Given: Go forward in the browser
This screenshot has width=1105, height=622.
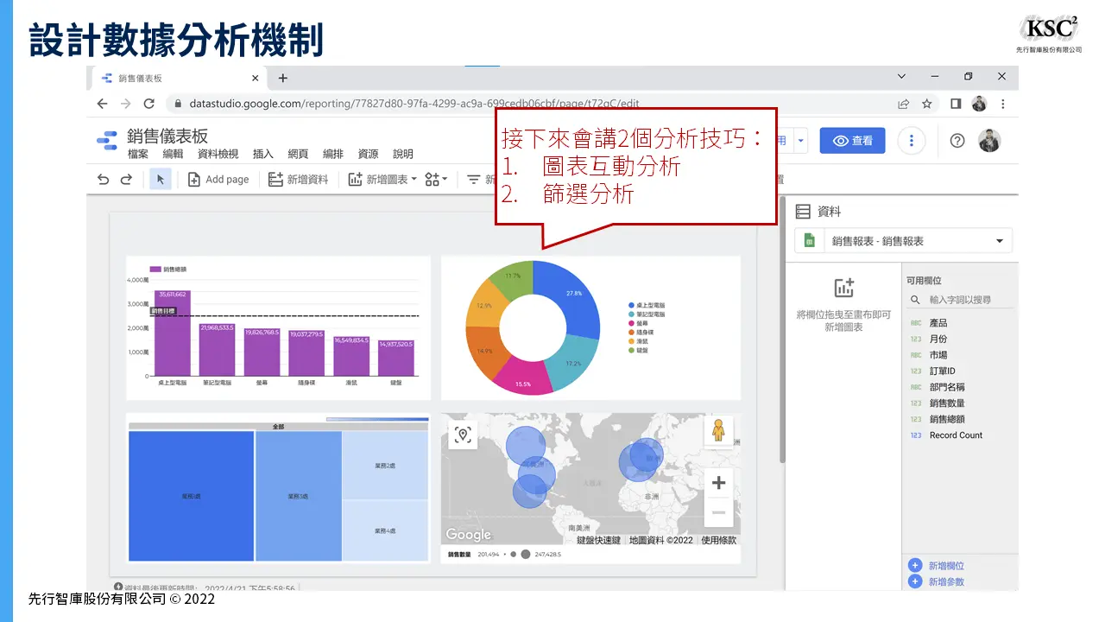Looking at the screenshot, I should [x=125, y=104].
